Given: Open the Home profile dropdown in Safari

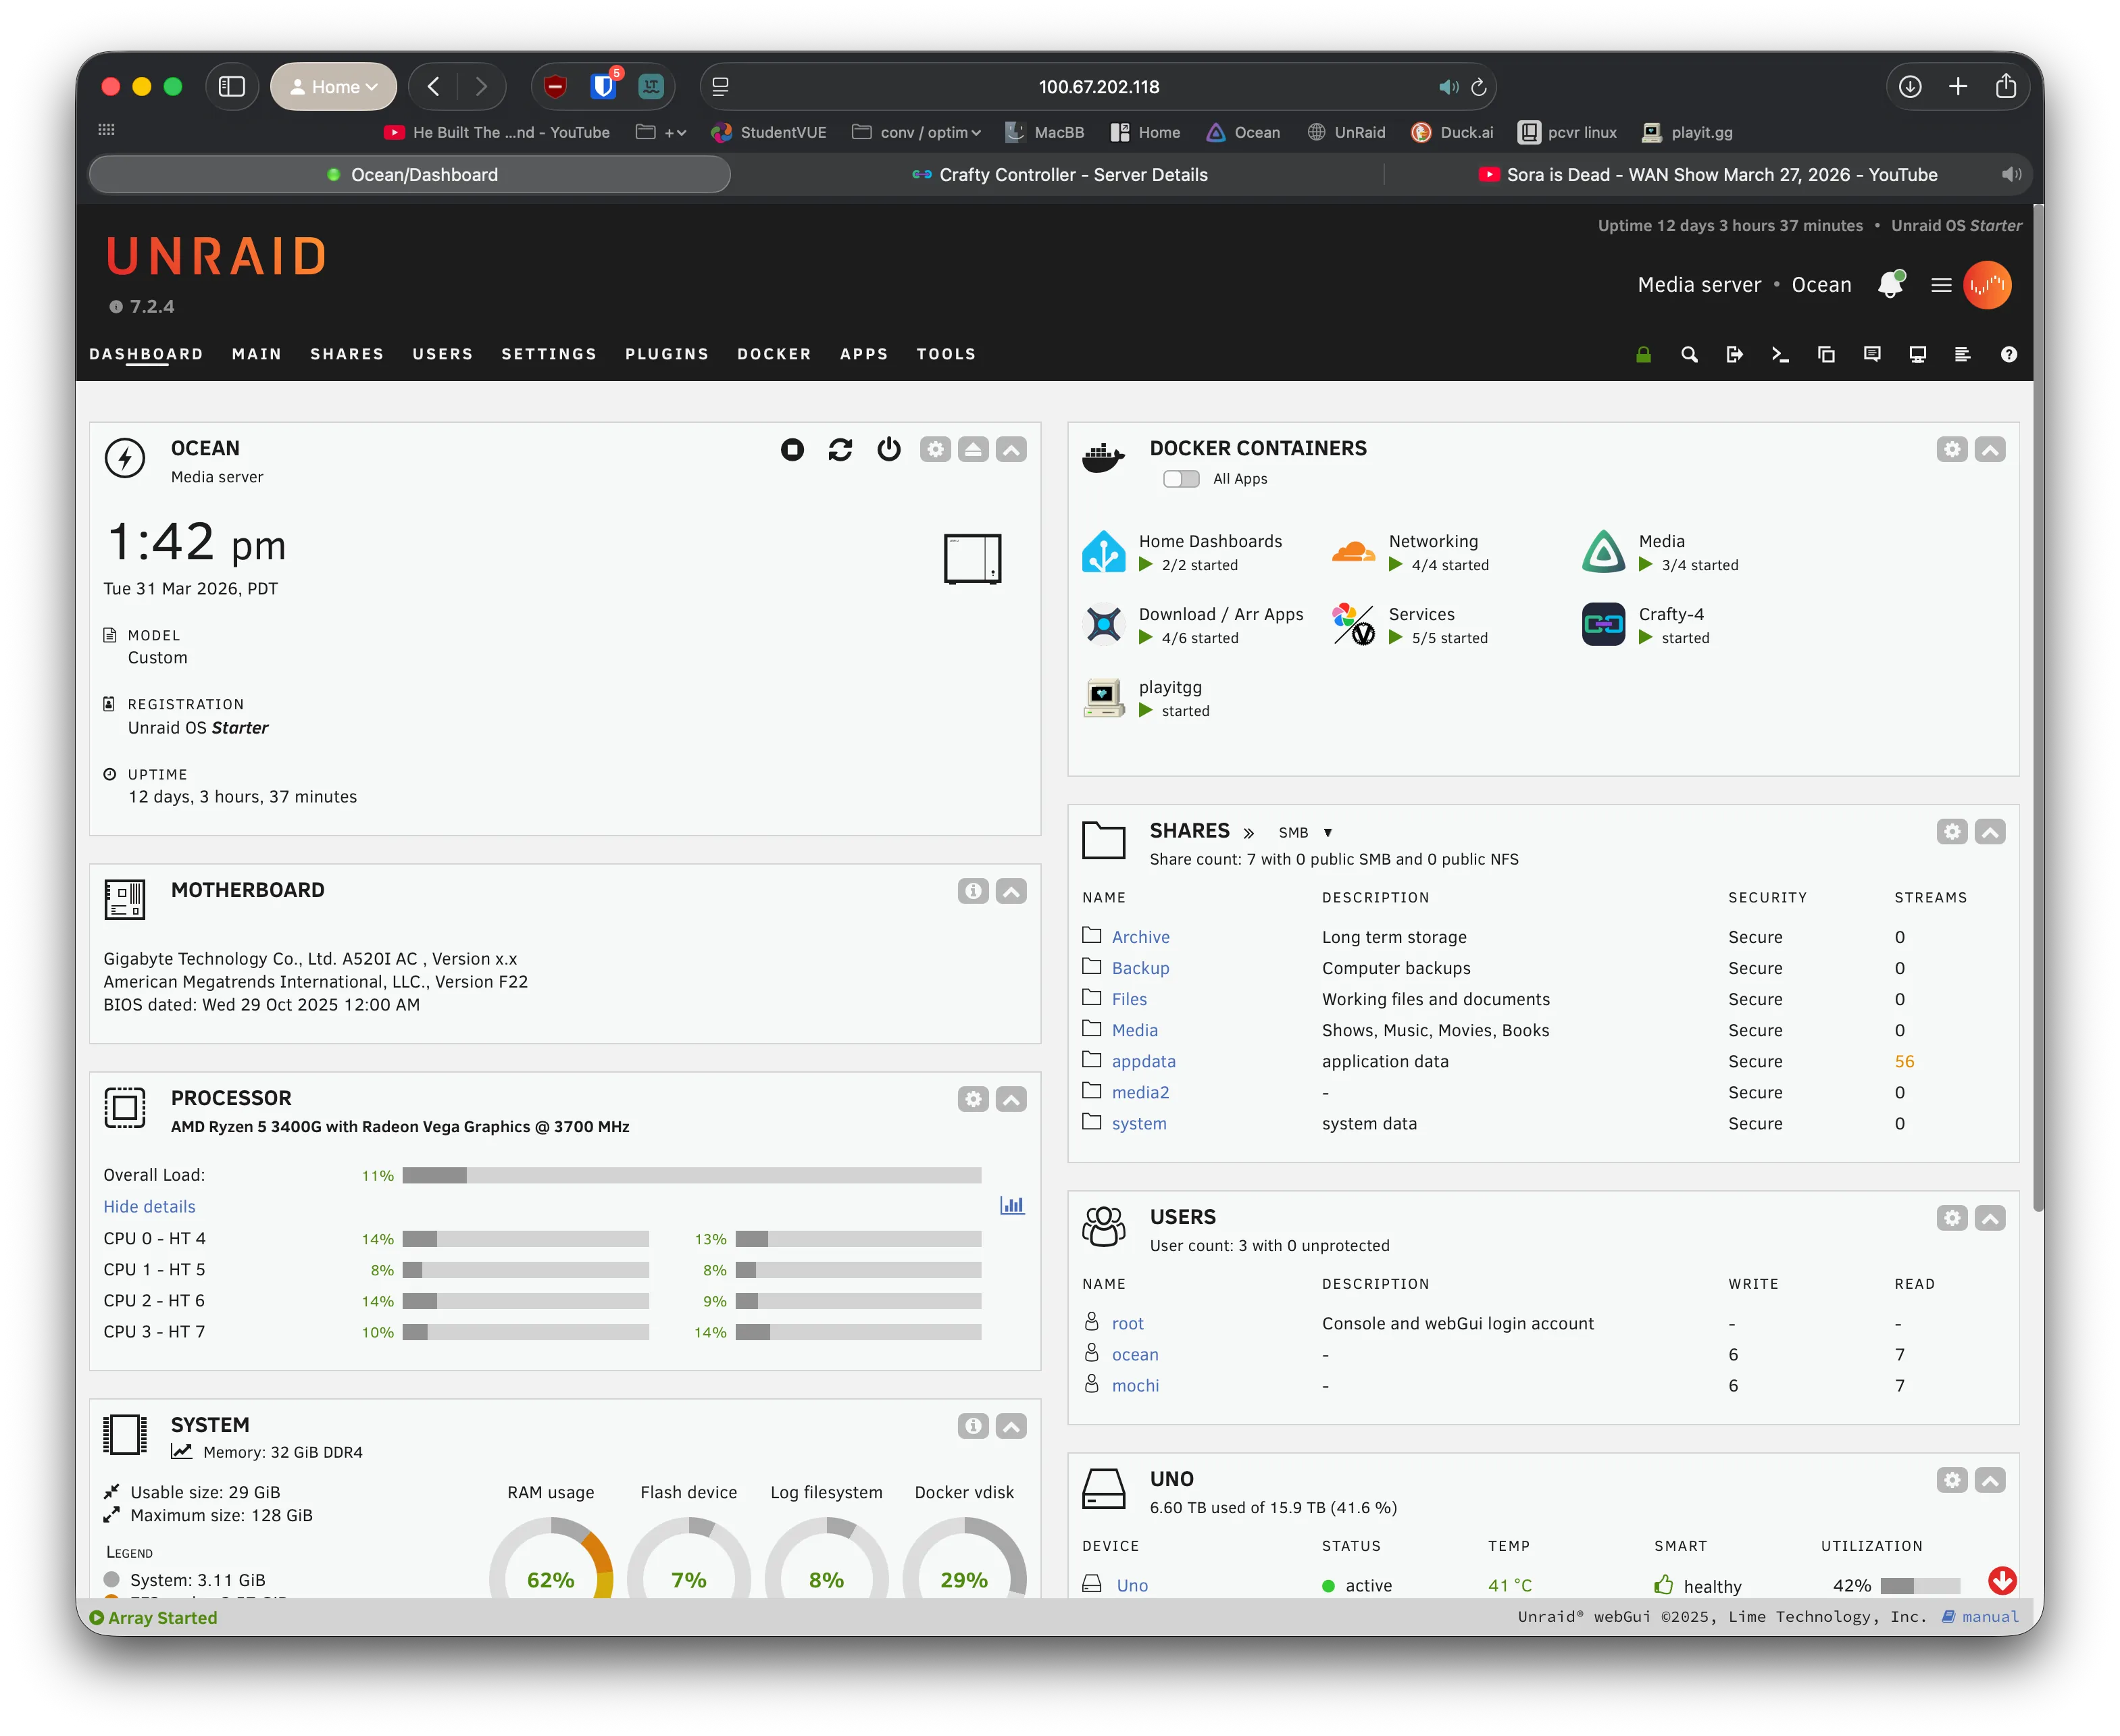Looking at the screenshot, I should point(333,87).
